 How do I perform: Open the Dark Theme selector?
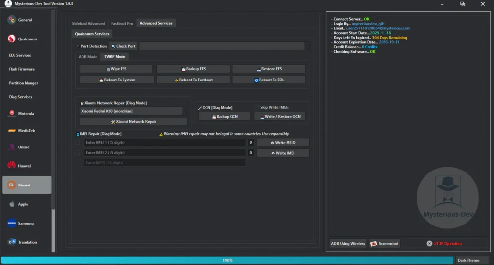(472, 260)
